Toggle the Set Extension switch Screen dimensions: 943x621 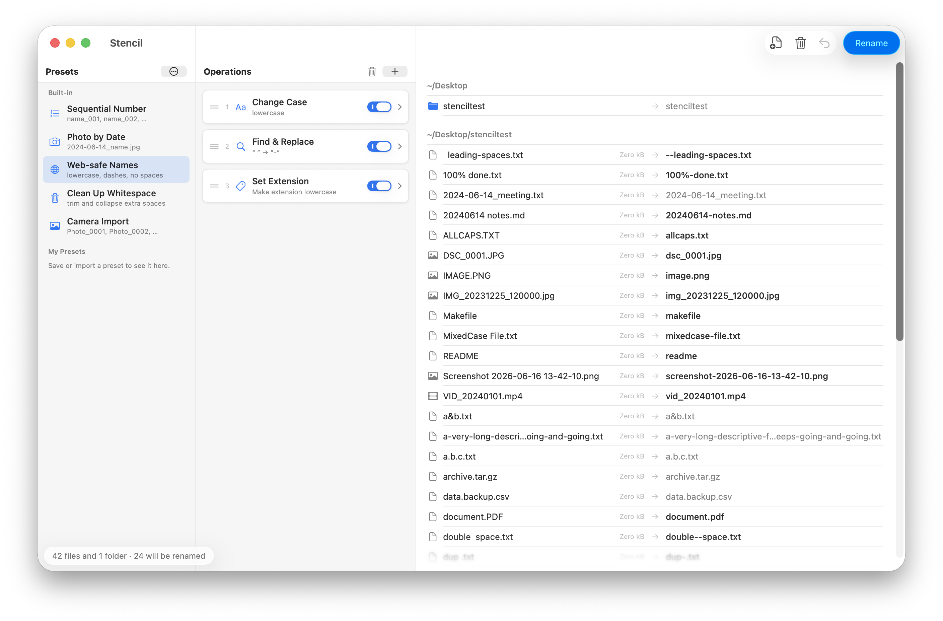pos(379,186)
